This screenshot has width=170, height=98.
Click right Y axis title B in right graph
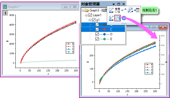click(x=166, y=62)
